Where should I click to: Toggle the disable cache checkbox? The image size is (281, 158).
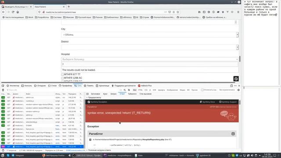point(202,90)
